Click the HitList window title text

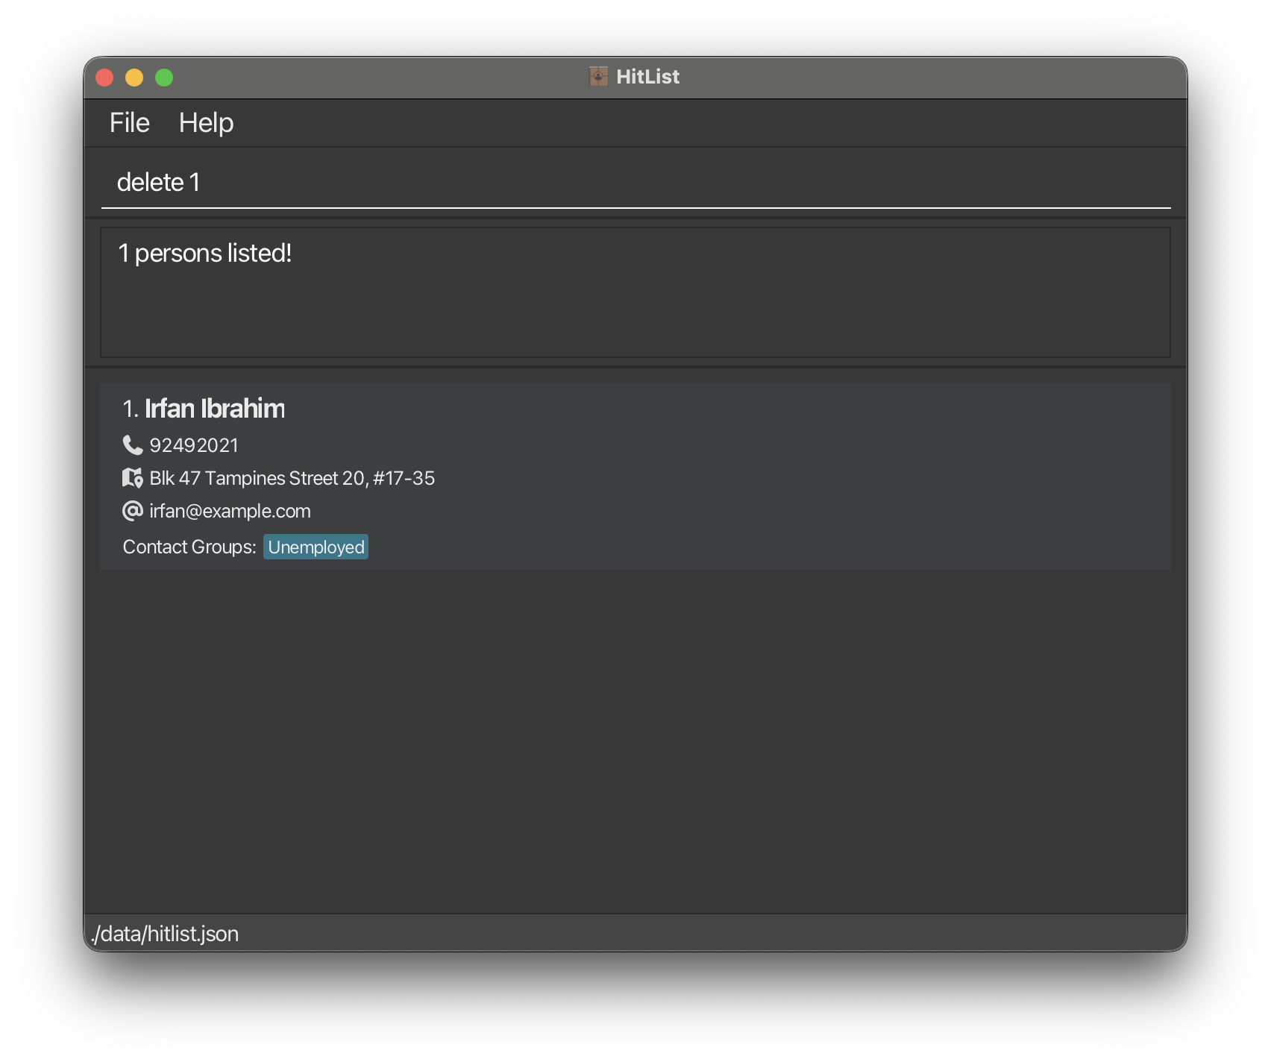coord(647,77)
